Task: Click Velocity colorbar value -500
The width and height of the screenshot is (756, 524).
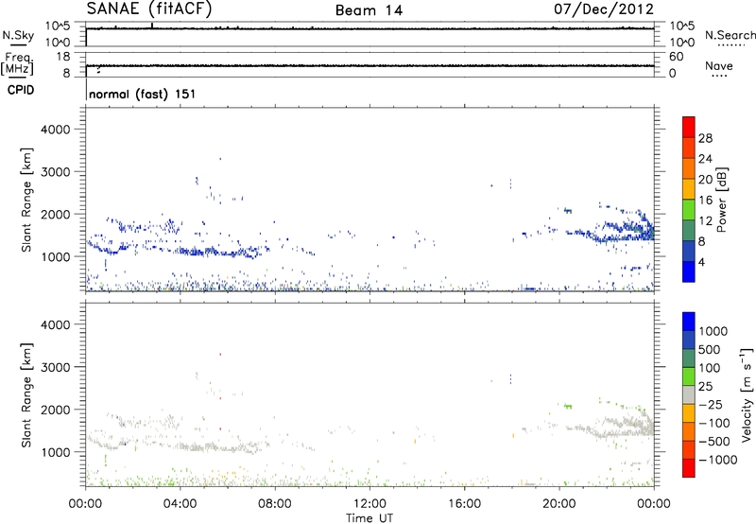Action: click(714, 441)
